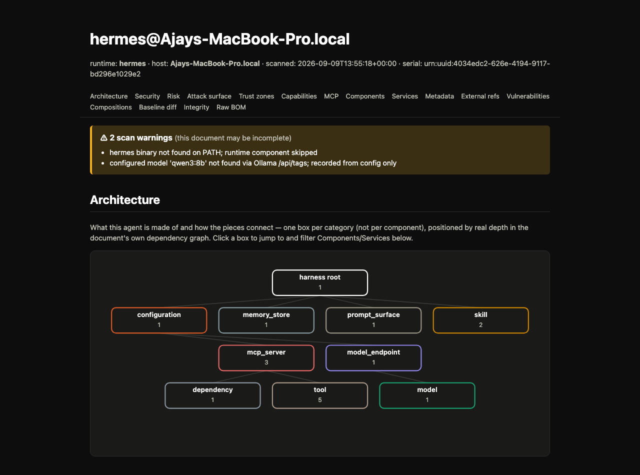The width and height of the screenshot is (640, 475).
Task: Select the serial urn:uuid text
Action: pyautogui.click(x=320, y=68)
